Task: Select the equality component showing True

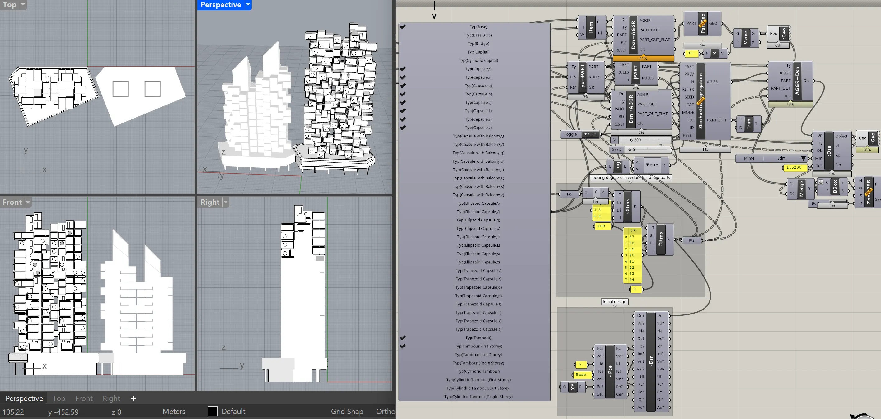Action: 652,165
